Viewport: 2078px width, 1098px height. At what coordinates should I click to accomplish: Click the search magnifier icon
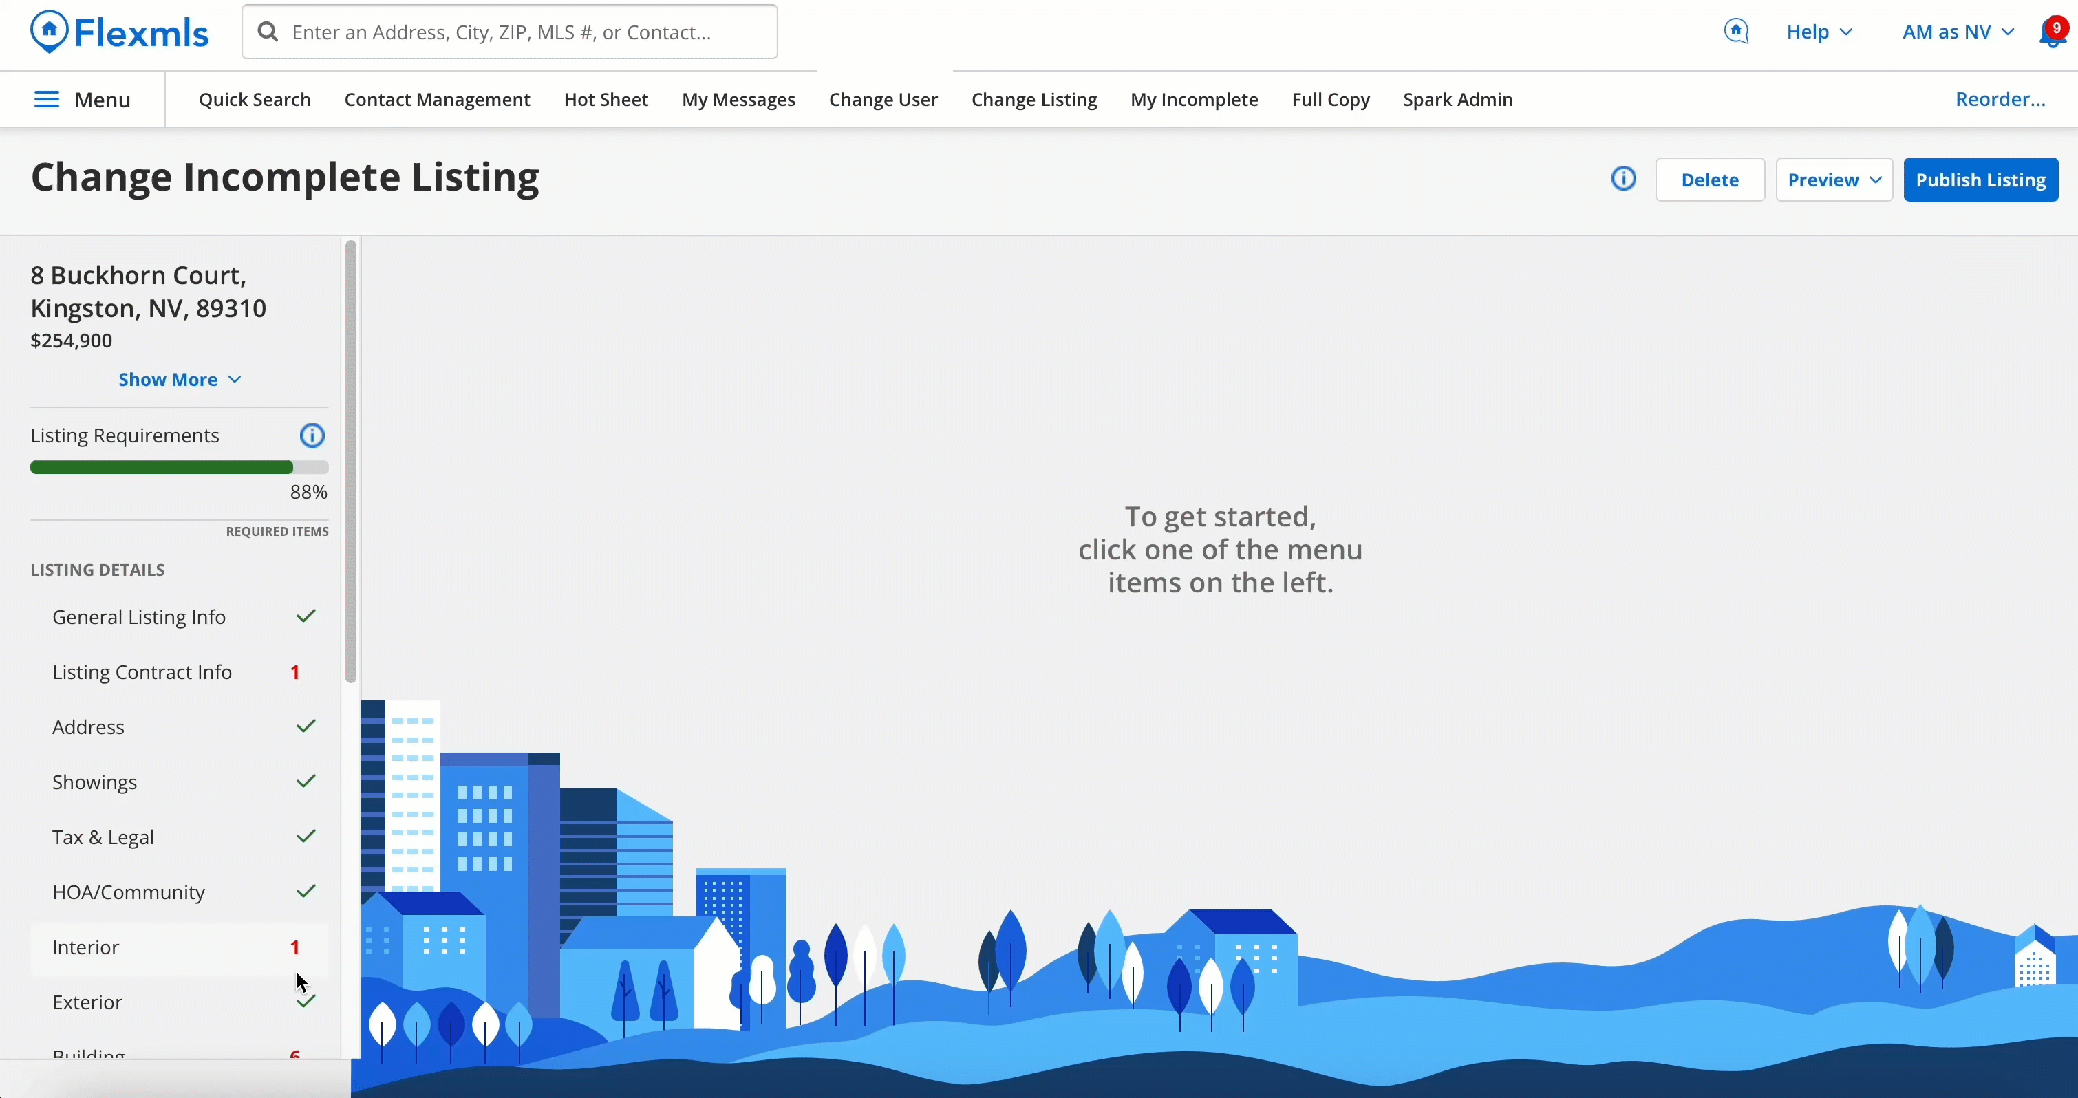click(268, 32)
